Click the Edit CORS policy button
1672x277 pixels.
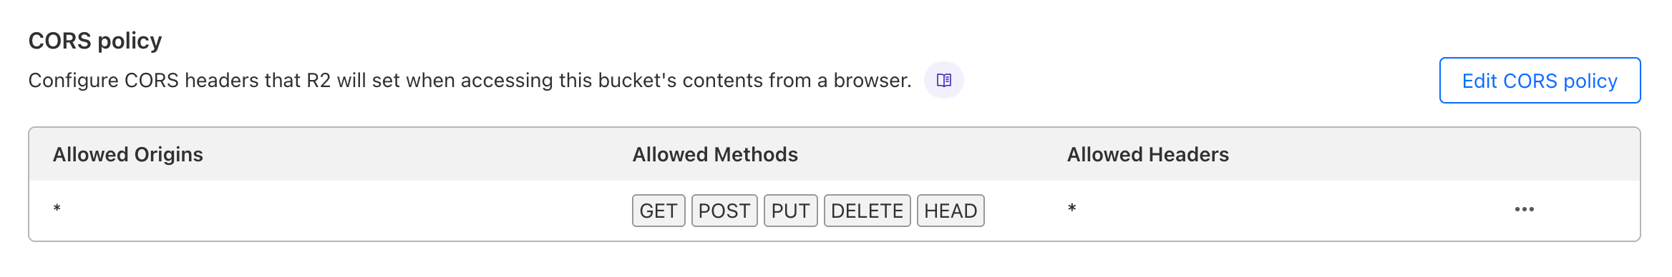[x=1540, y=81]
